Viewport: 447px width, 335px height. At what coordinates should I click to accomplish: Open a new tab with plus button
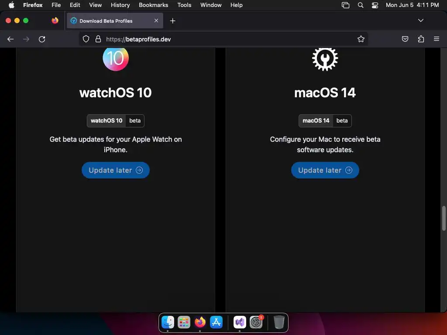pos(172,21)
